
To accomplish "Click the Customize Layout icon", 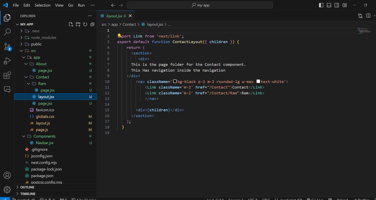I will tap(345, 5).
